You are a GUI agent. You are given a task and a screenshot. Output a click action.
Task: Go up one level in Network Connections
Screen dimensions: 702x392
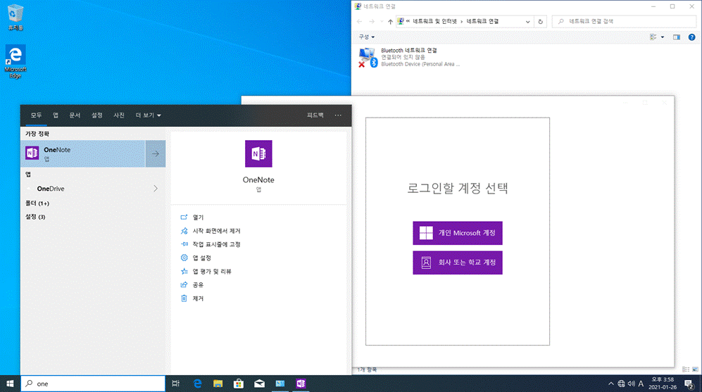click(x=390, y=22)
